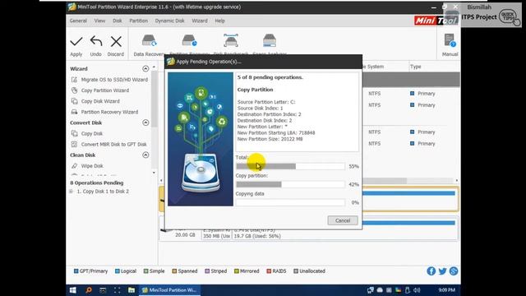Open the Wizard menu

200,21
